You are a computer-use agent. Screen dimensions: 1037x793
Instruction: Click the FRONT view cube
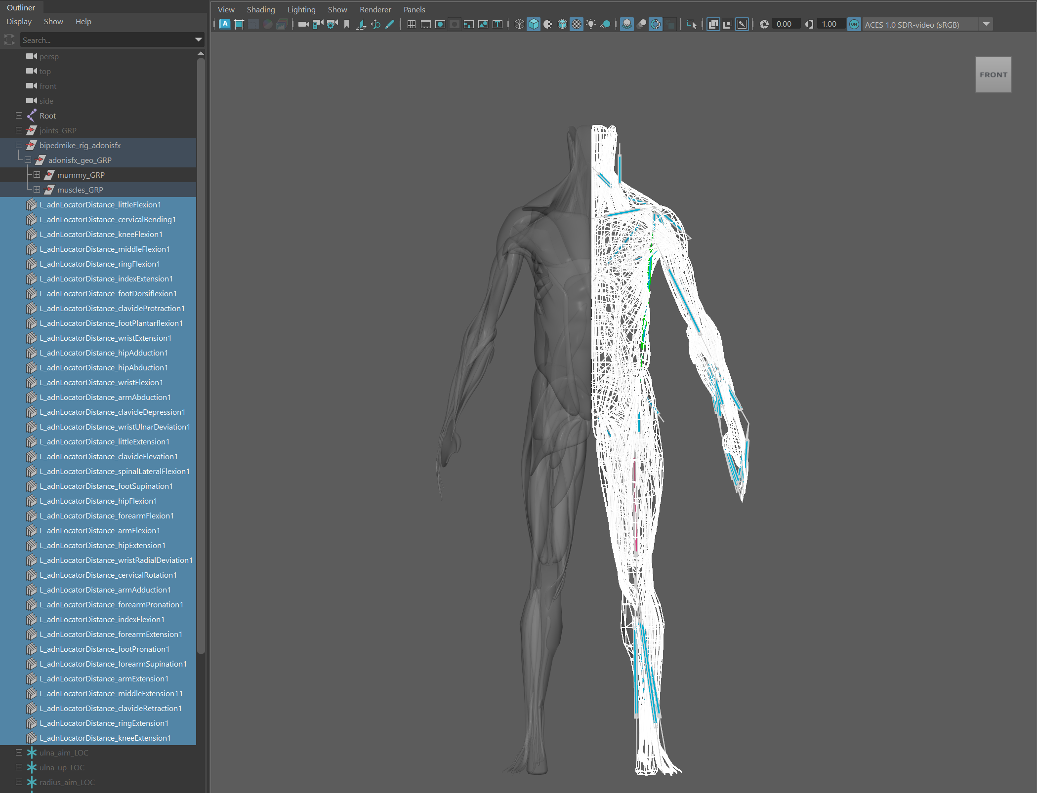[993, 75]
